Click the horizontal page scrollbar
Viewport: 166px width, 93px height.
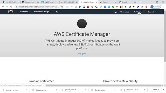[103, 86]
